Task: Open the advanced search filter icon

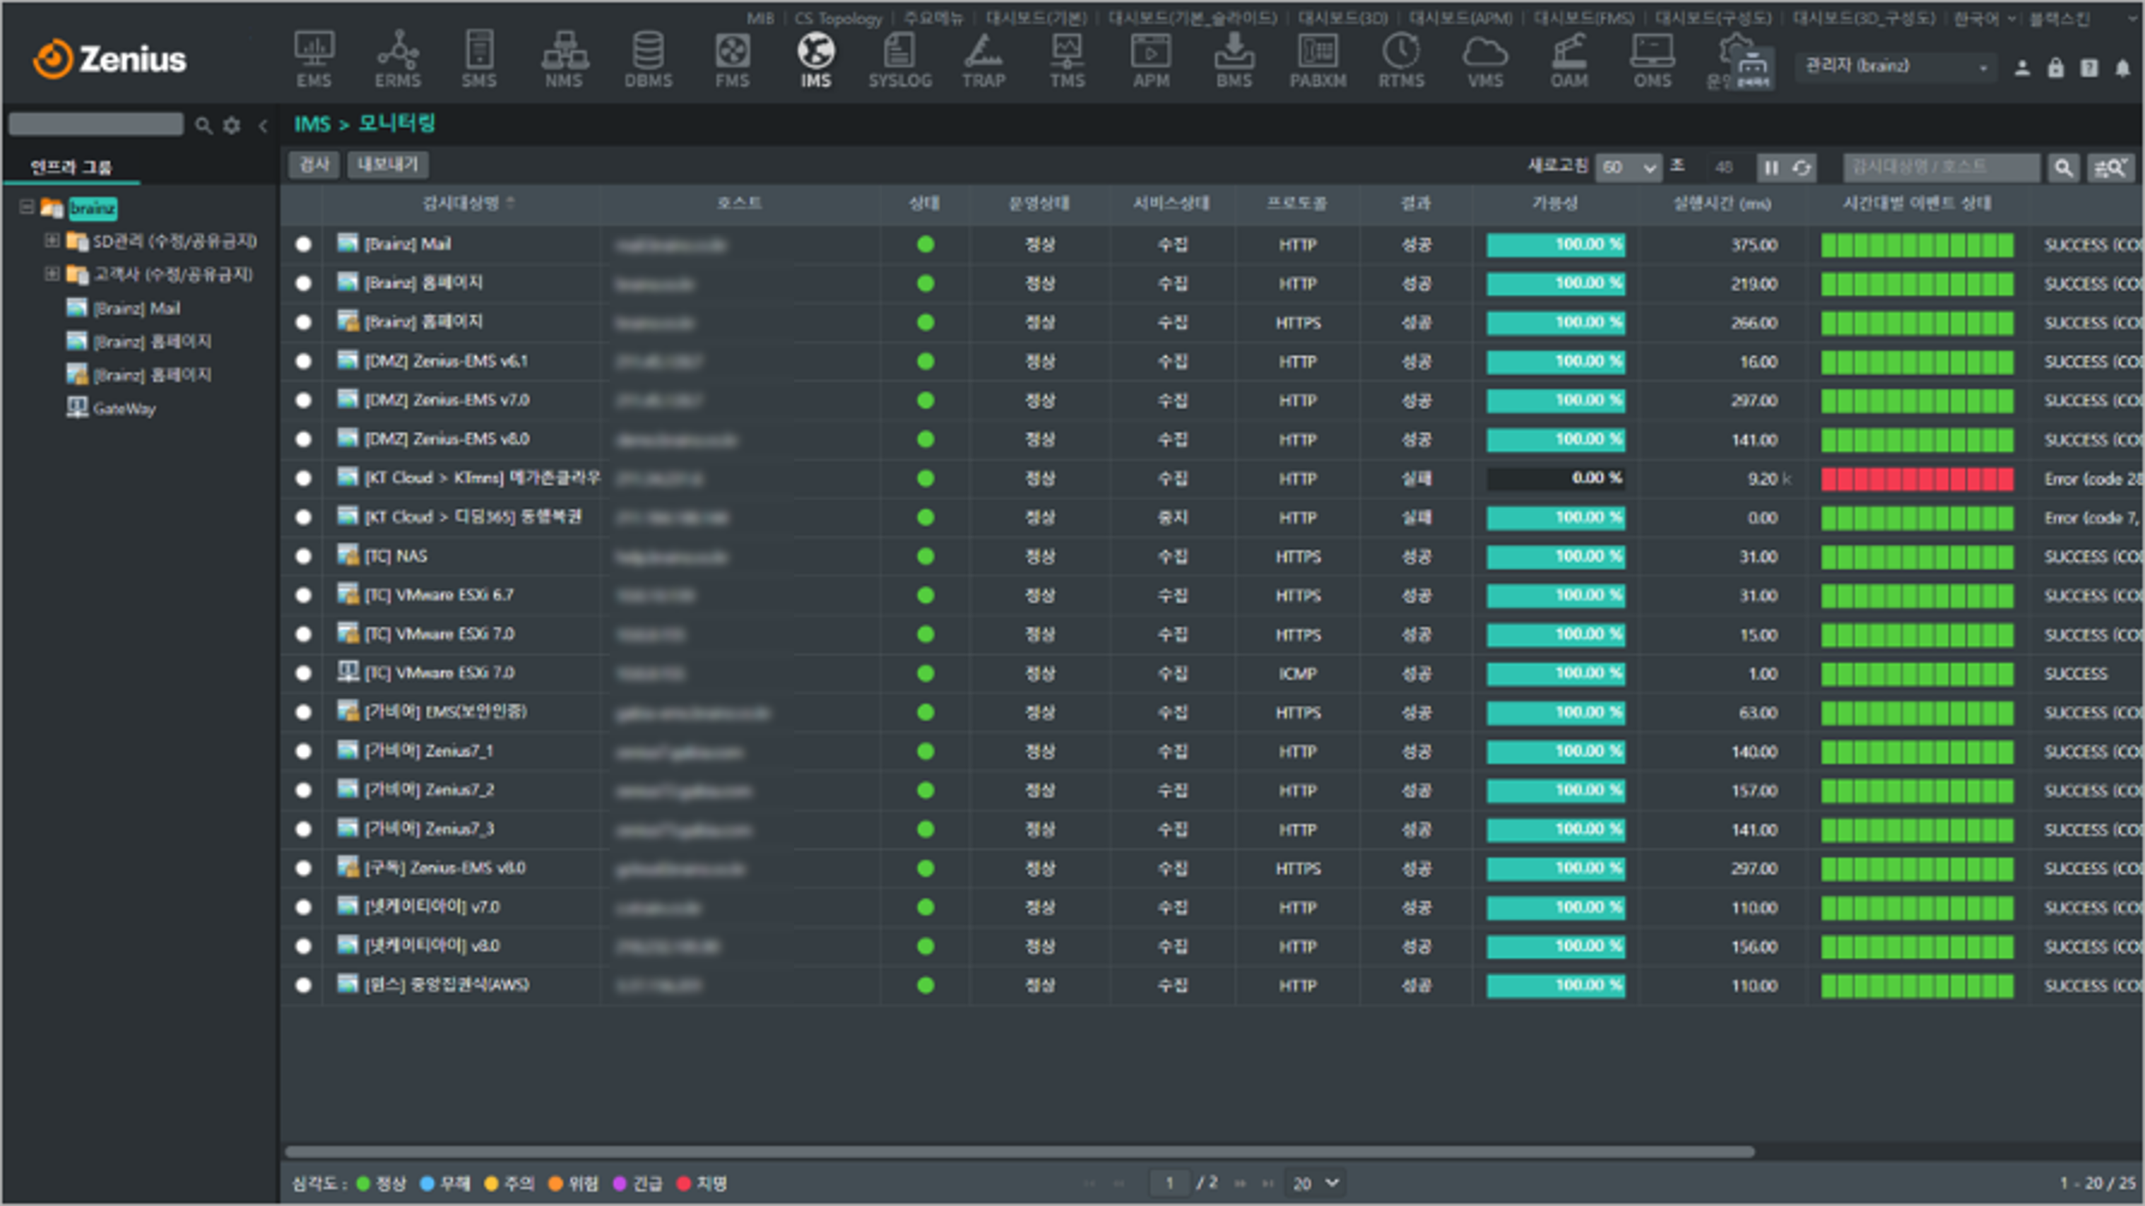Action: (2111, 168)
